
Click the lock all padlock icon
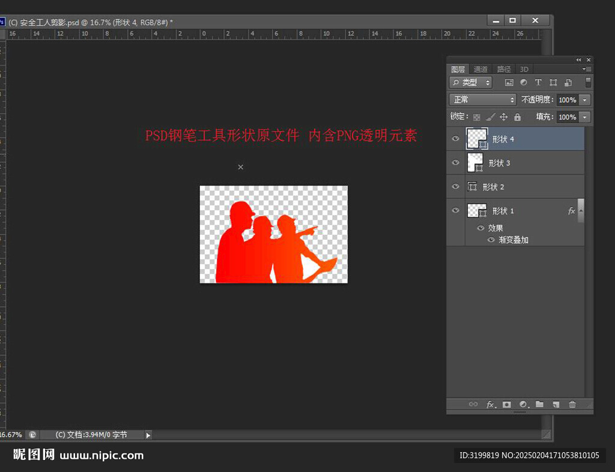click(518, 117)
